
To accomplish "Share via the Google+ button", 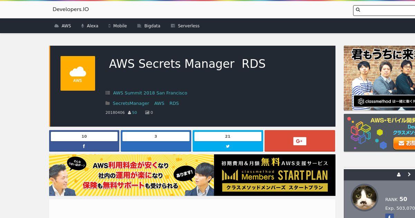I will pyautogui.click(x=300, y=141).
